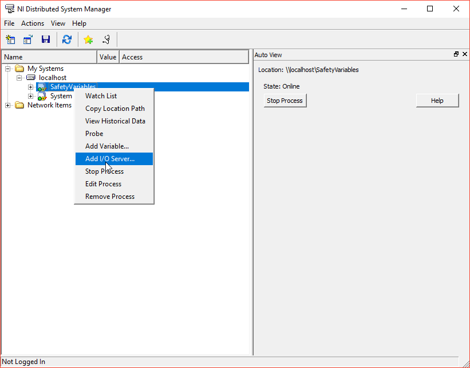
Task: Click the Help button in Auto View
Action: tap(437, 101)
